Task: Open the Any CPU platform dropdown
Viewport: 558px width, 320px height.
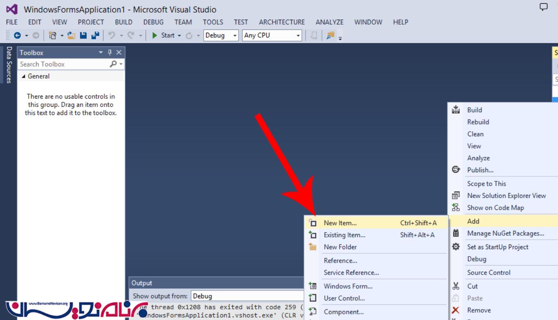Action: 272,36
